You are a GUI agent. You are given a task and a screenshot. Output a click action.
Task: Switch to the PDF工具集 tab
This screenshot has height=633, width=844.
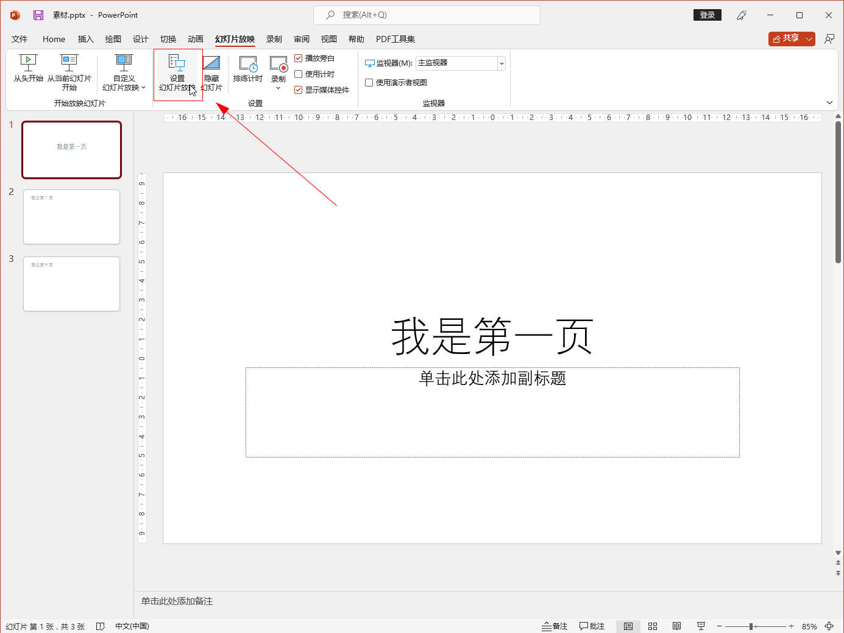point(395,39)
